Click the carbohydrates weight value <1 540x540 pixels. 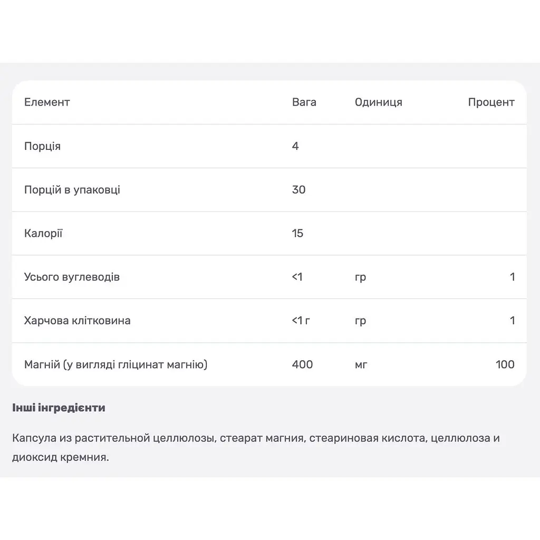297,277
